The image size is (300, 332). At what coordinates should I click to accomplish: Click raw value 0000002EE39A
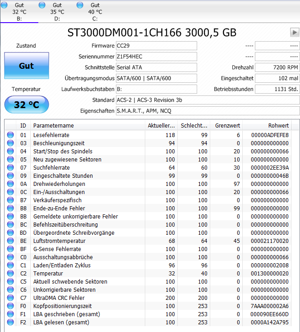[x=270, y=167]
